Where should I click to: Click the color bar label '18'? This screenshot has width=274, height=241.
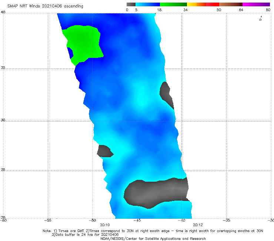pos(159,10)
